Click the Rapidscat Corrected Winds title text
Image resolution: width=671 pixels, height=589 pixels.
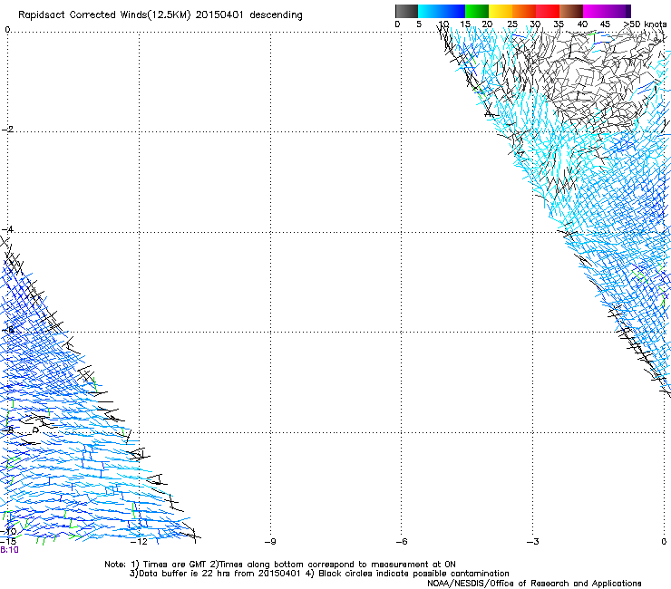[160, 15]
